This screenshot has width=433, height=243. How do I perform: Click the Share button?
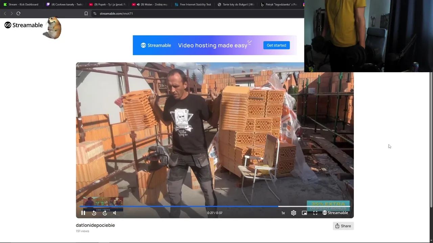343,226
